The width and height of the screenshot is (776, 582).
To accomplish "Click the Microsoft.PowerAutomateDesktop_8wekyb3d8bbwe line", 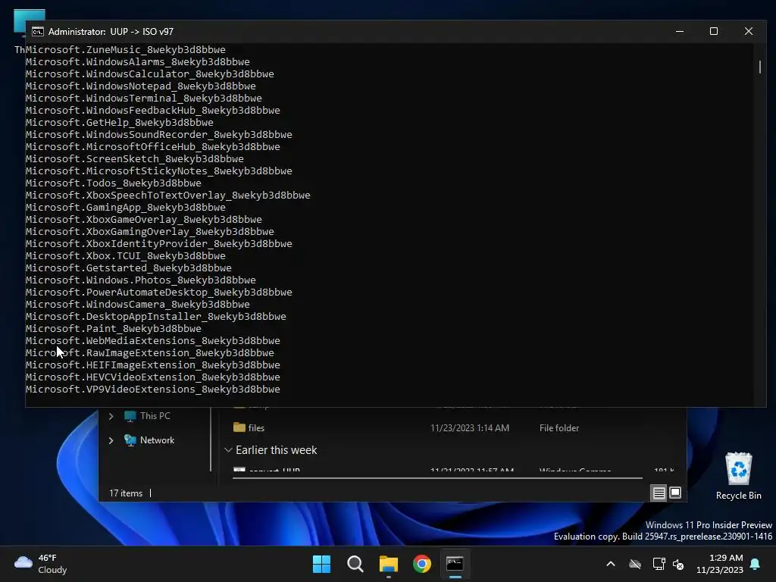I will 159,293.
